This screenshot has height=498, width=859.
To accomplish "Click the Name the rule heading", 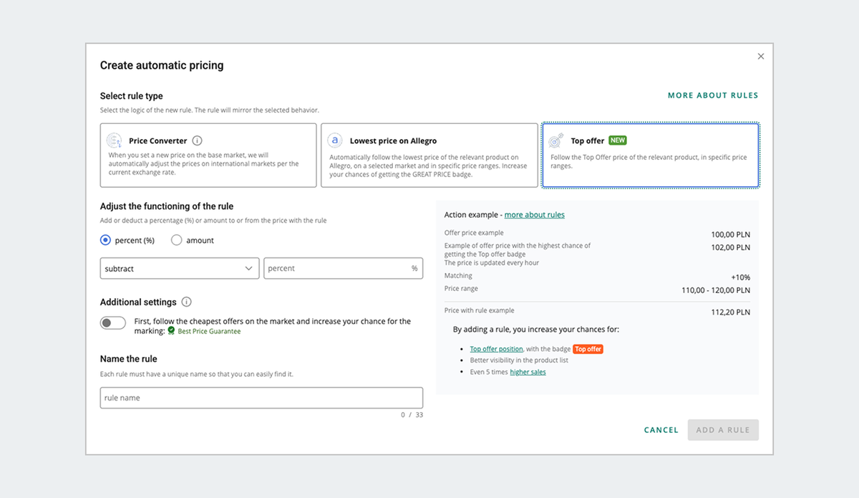I will (x=129, y=359).
